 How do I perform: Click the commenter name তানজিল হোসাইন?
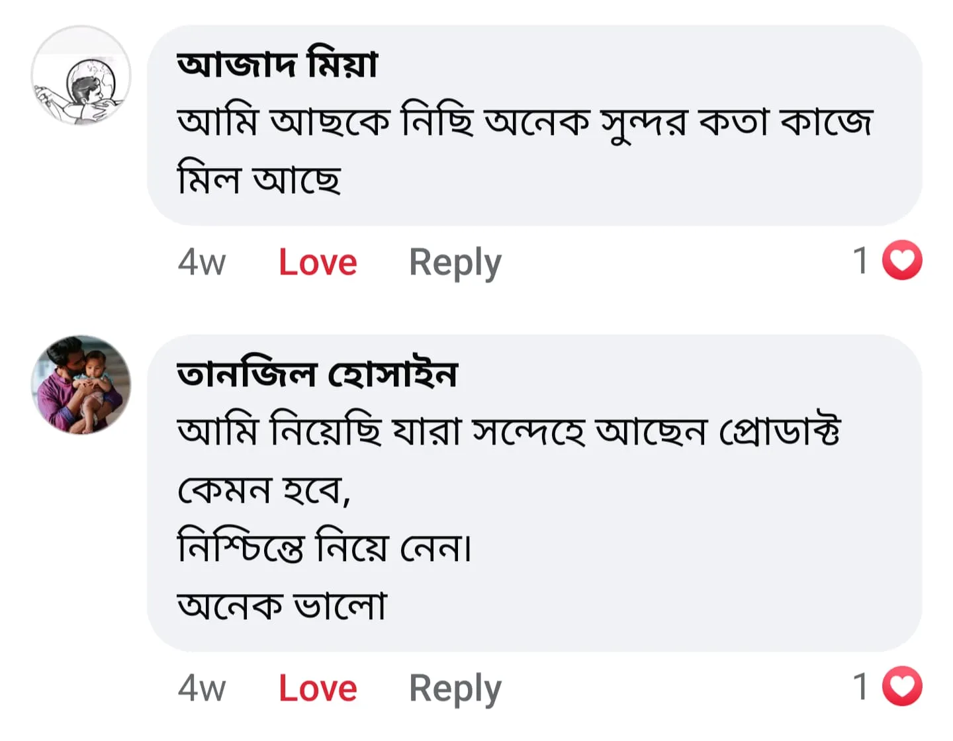317,374
